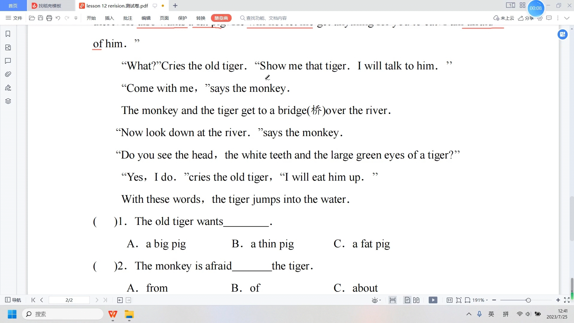Go to the previous page

pos(42,300)
